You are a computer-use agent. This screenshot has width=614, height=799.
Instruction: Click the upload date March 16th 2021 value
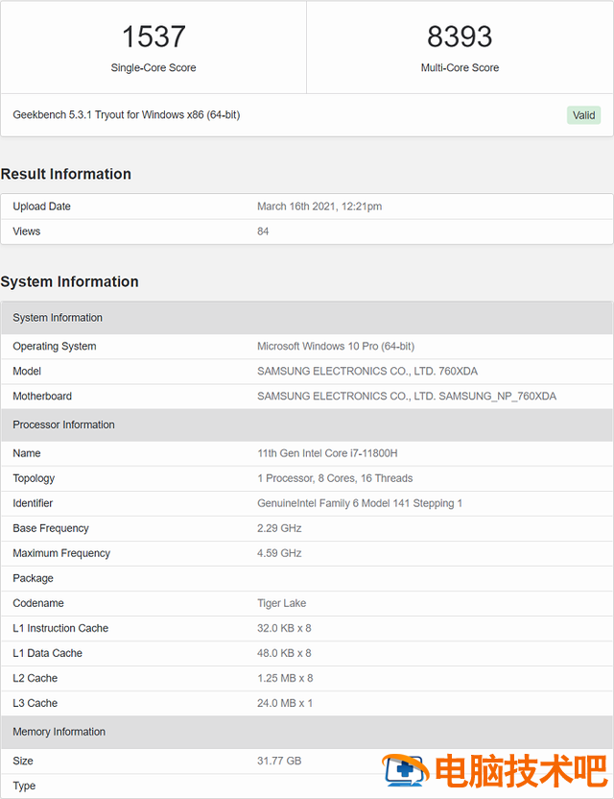point(319,206)
